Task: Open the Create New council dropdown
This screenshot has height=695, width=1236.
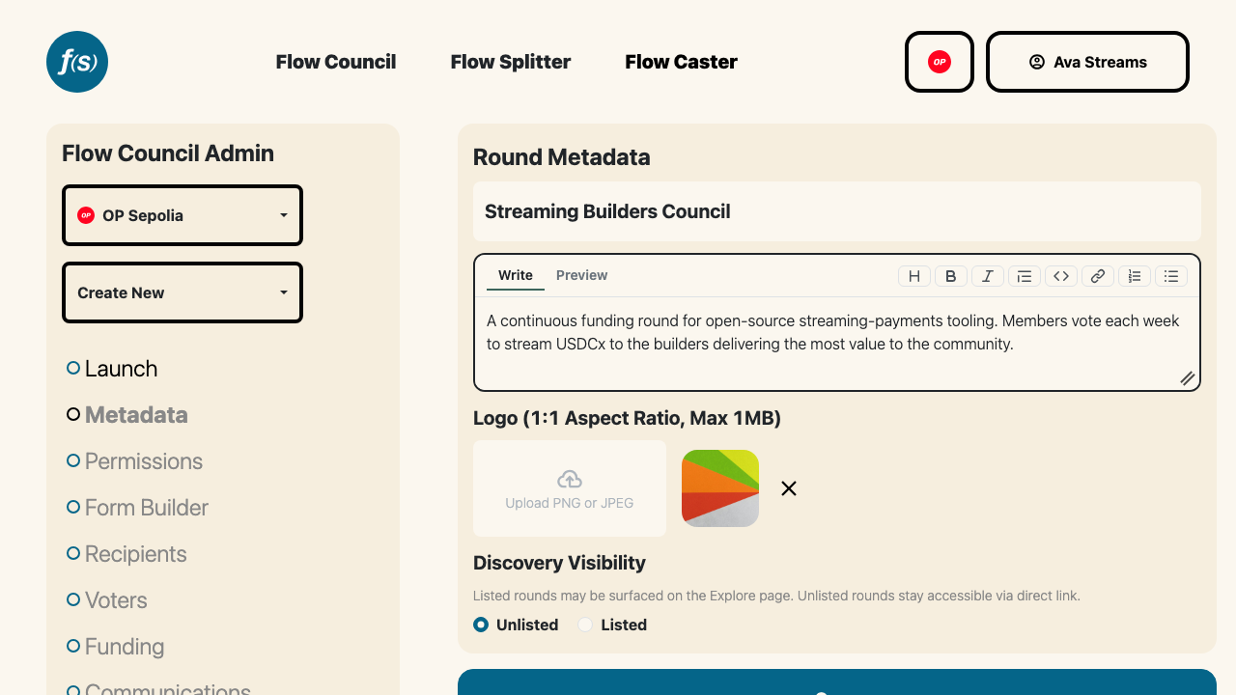Action: (183, 292)
